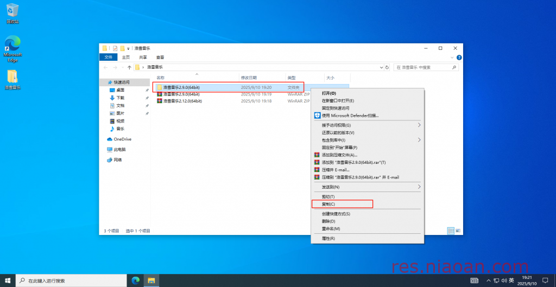The width and height of the screenshot is (556, 287).
Task: Show hidden system tray icons
Action: (489, 280)
